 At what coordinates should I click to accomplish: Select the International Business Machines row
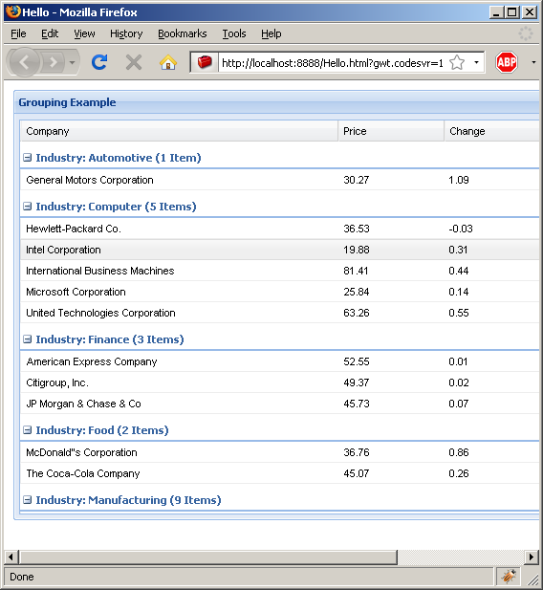(279, 271)
